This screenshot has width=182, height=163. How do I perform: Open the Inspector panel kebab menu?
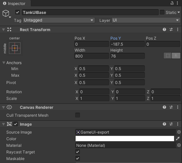coord(177,3)
